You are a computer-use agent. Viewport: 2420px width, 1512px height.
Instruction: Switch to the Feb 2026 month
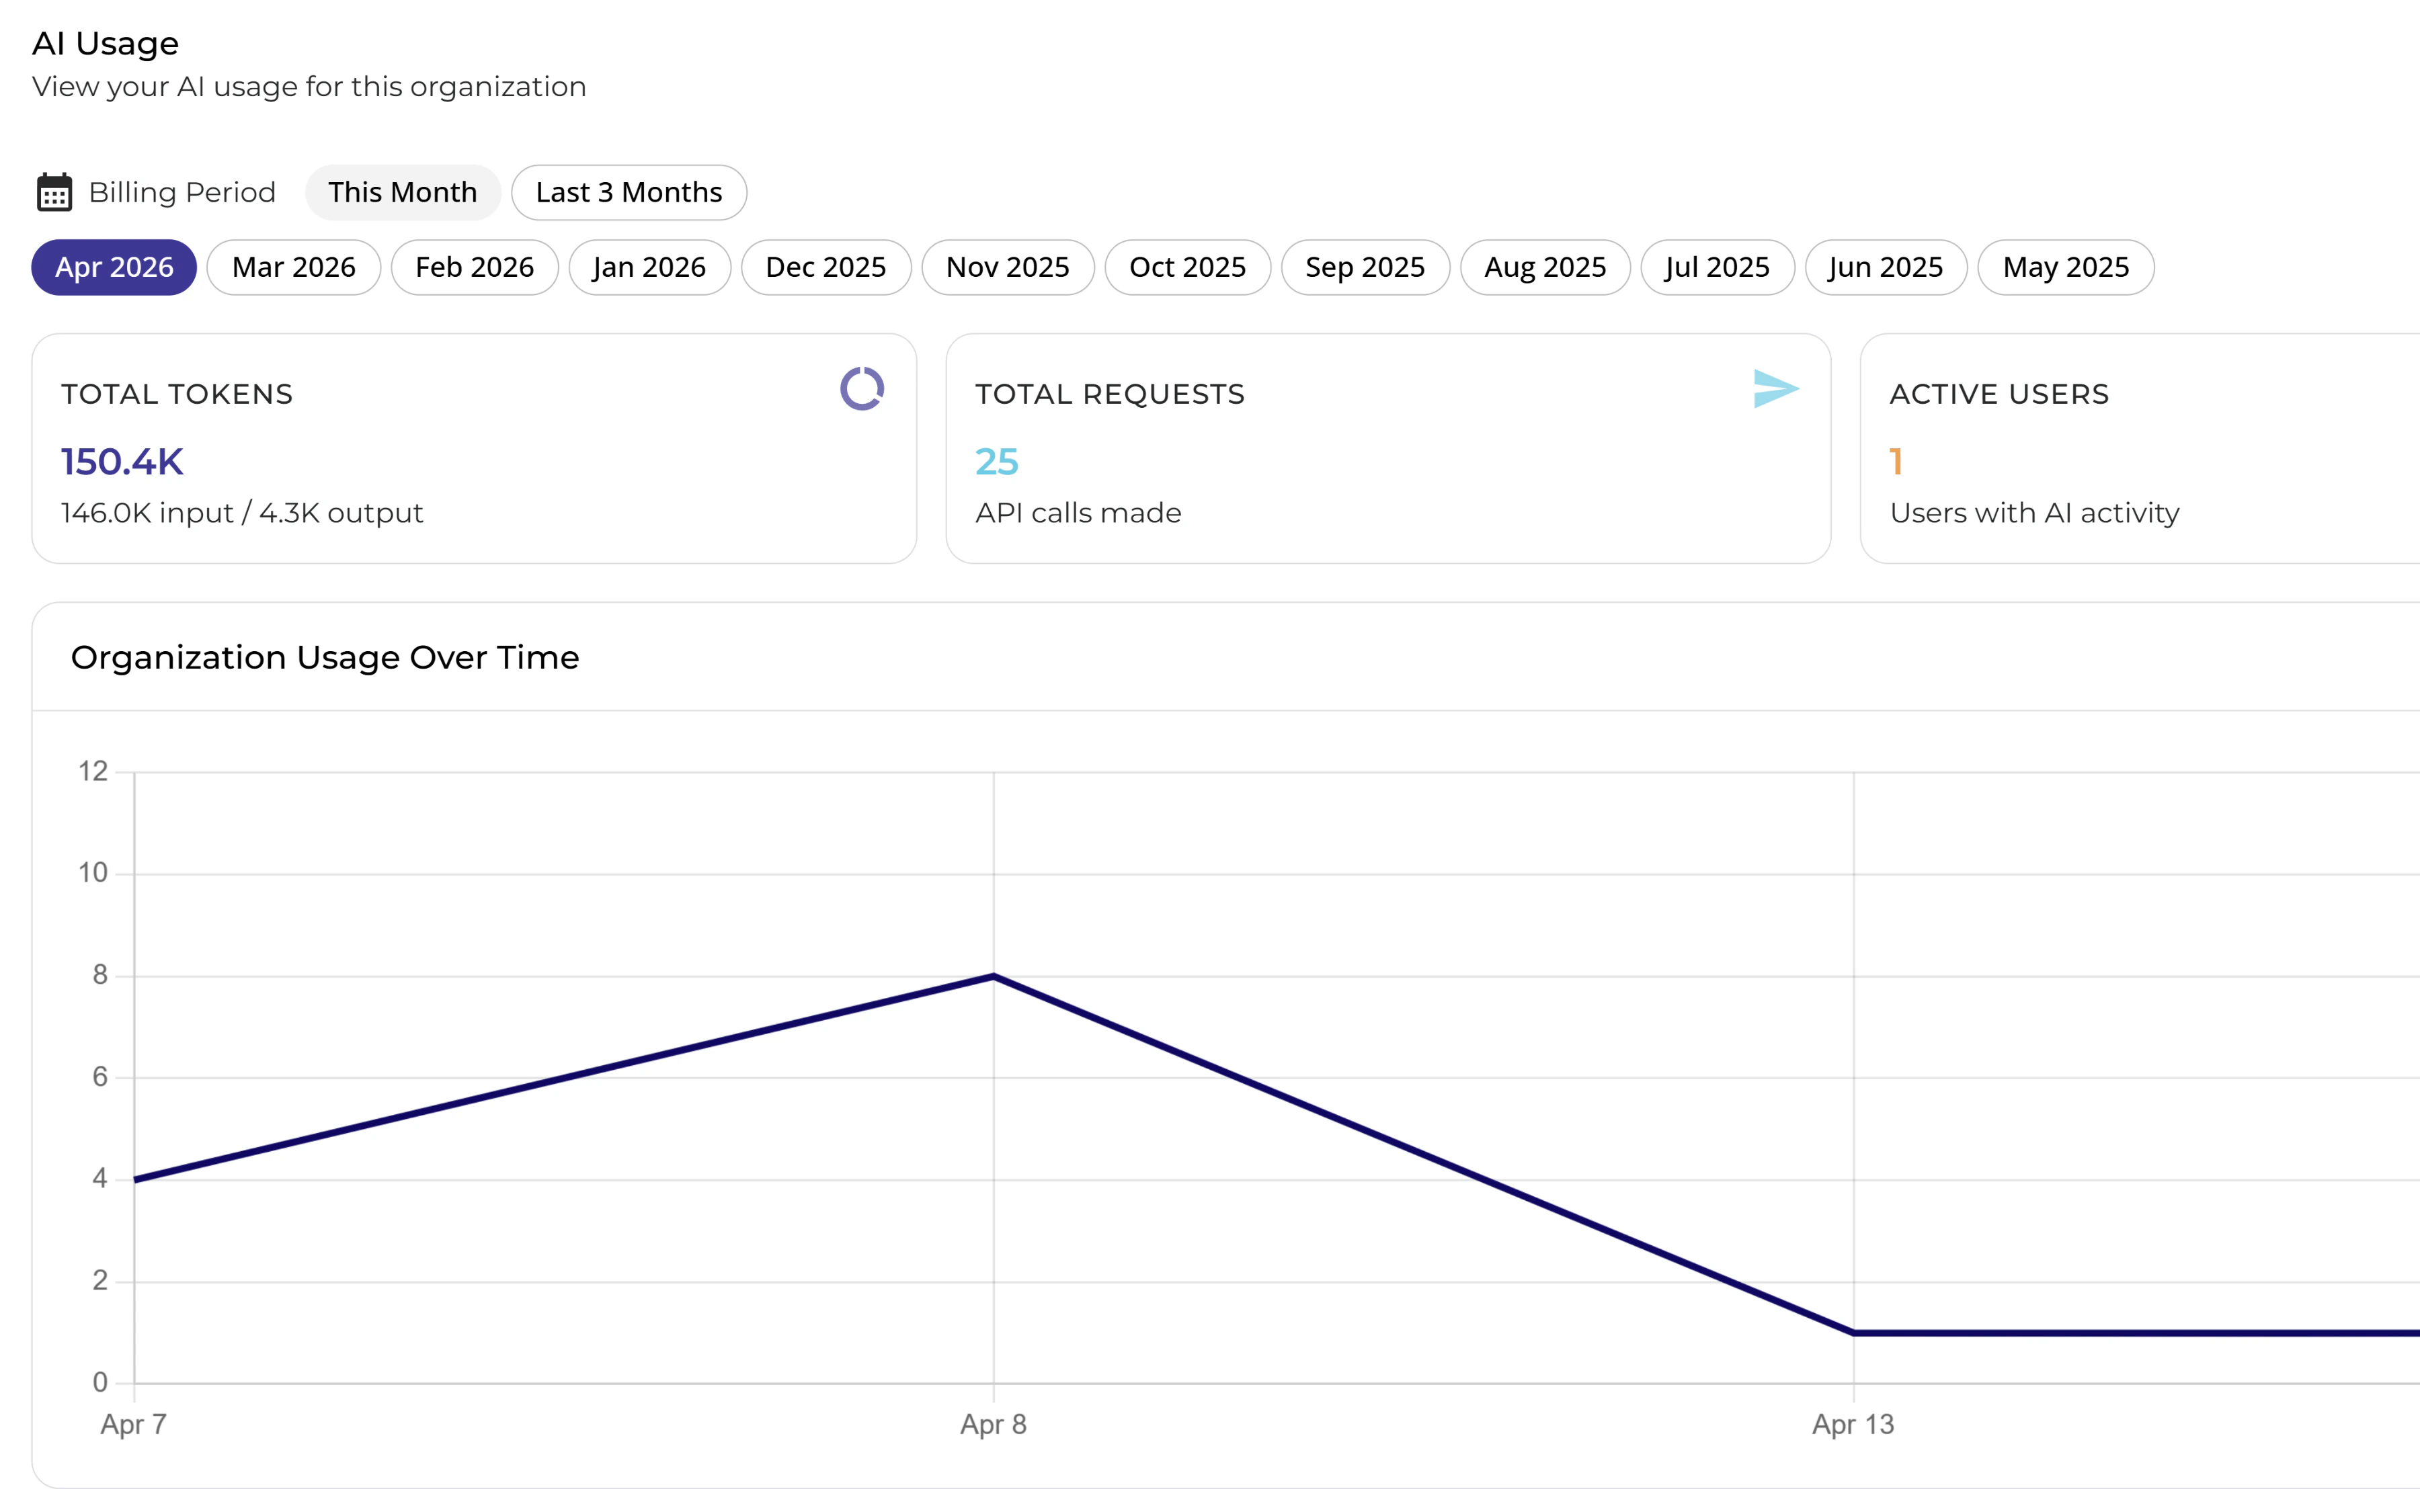coord(474,267)
